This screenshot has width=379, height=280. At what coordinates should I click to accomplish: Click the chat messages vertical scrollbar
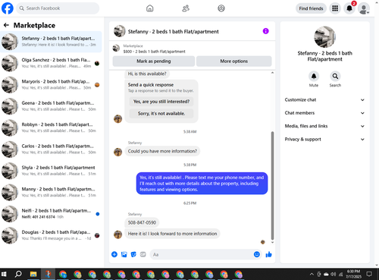272,185
